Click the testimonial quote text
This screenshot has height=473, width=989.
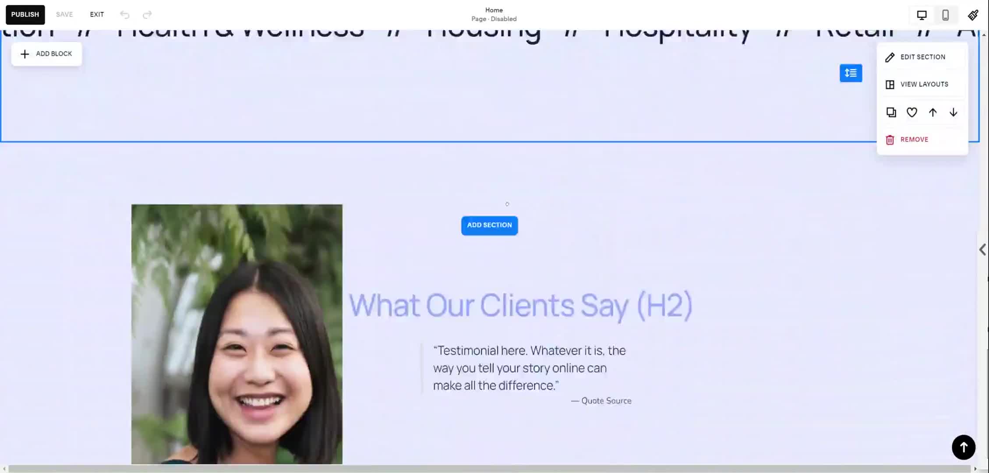pos(530,368)
